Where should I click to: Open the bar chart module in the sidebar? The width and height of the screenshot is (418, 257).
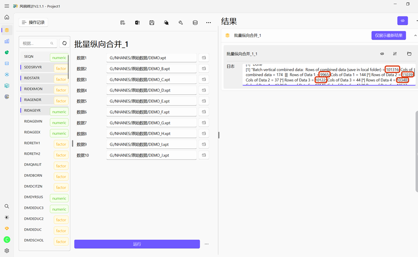pyautogui.click(x=7, y=41)
